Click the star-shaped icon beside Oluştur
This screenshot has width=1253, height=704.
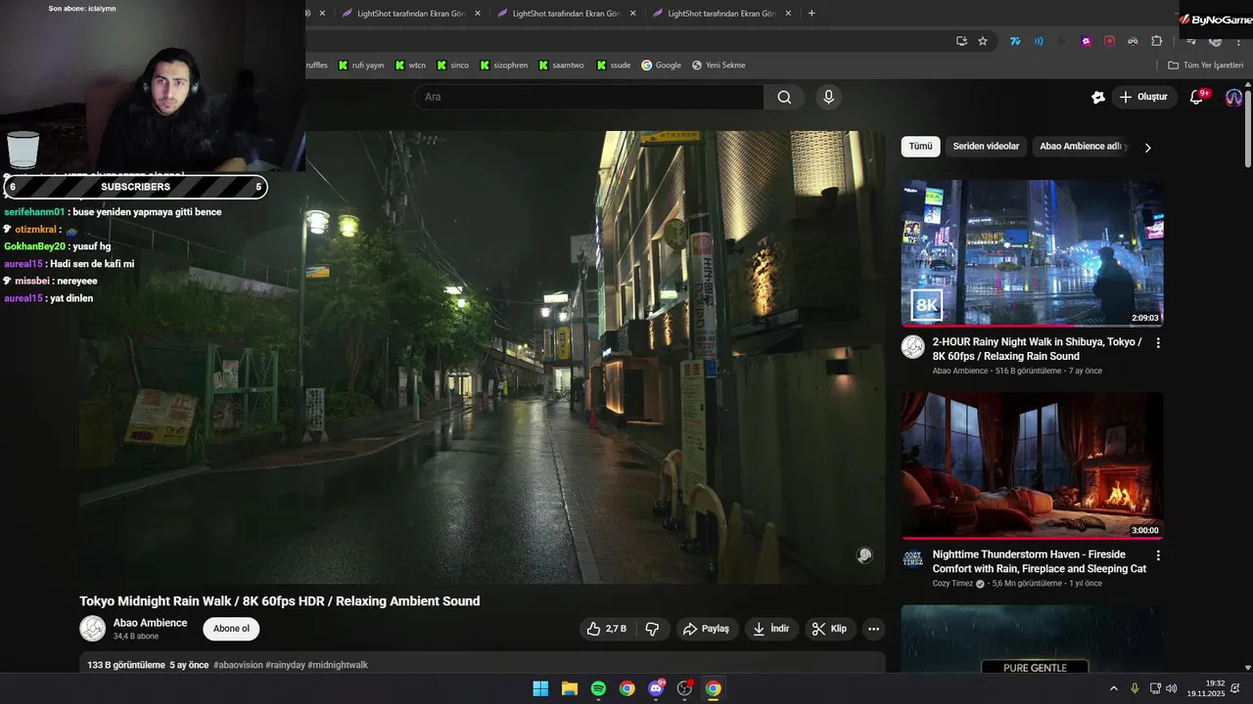coord(1097,97)
